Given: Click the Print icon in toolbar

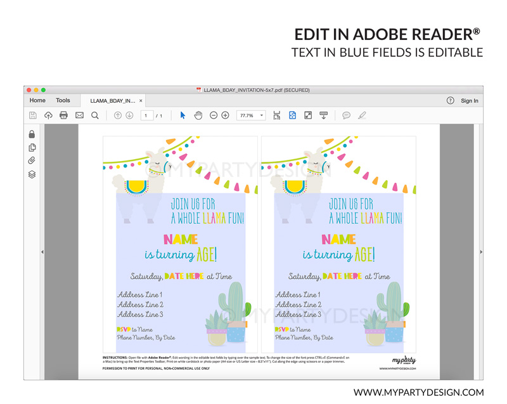Looking at the screenshot, I should coord(63,115).
